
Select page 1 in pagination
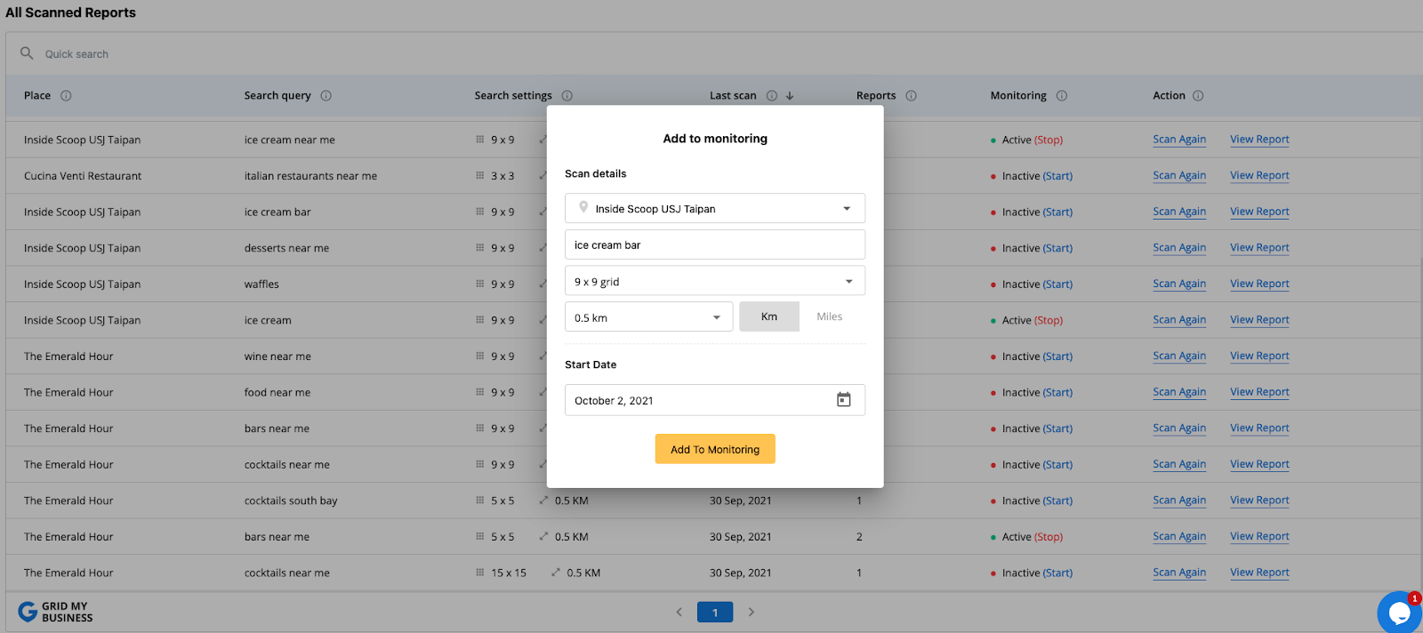pos(715,612)
